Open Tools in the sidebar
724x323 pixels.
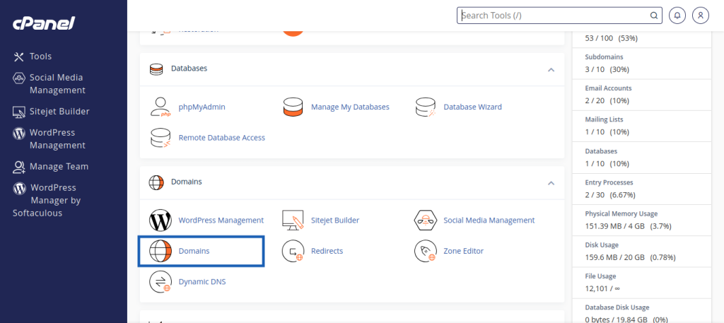(x=40, y=57)
